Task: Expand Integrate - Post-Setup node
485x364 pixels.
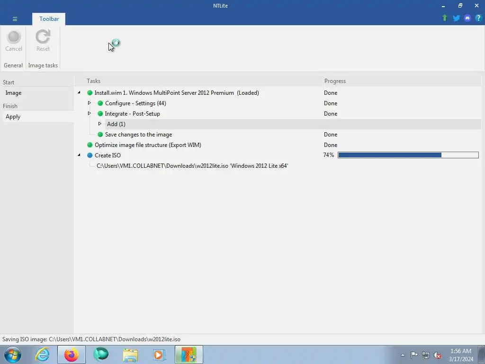Action: (x=90, y=113)
